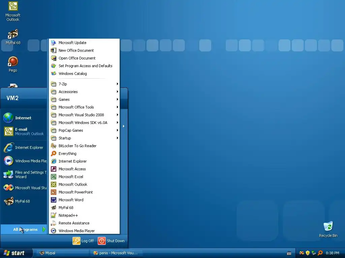Click New Office Document icon

click(x=54, y=50)
